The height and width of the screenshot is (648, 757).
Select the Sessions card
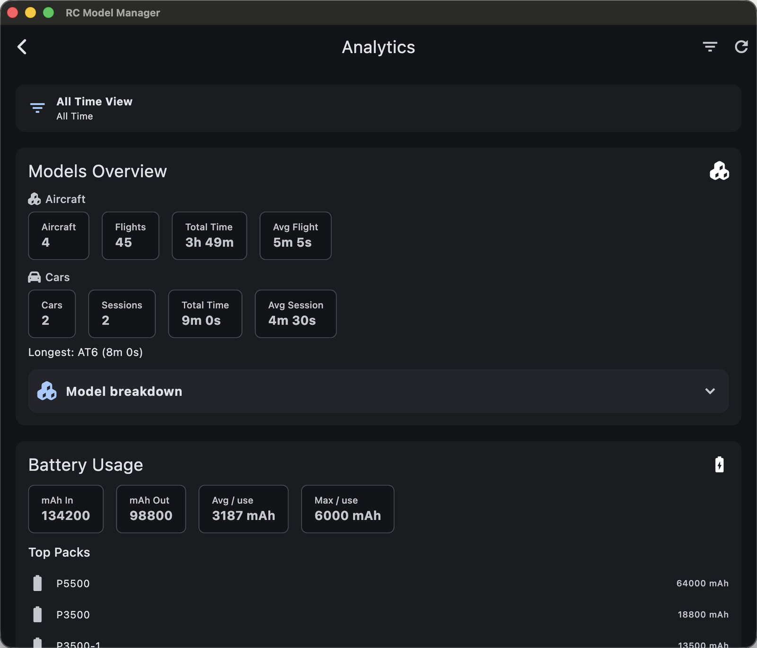click(x=122, y=314)
